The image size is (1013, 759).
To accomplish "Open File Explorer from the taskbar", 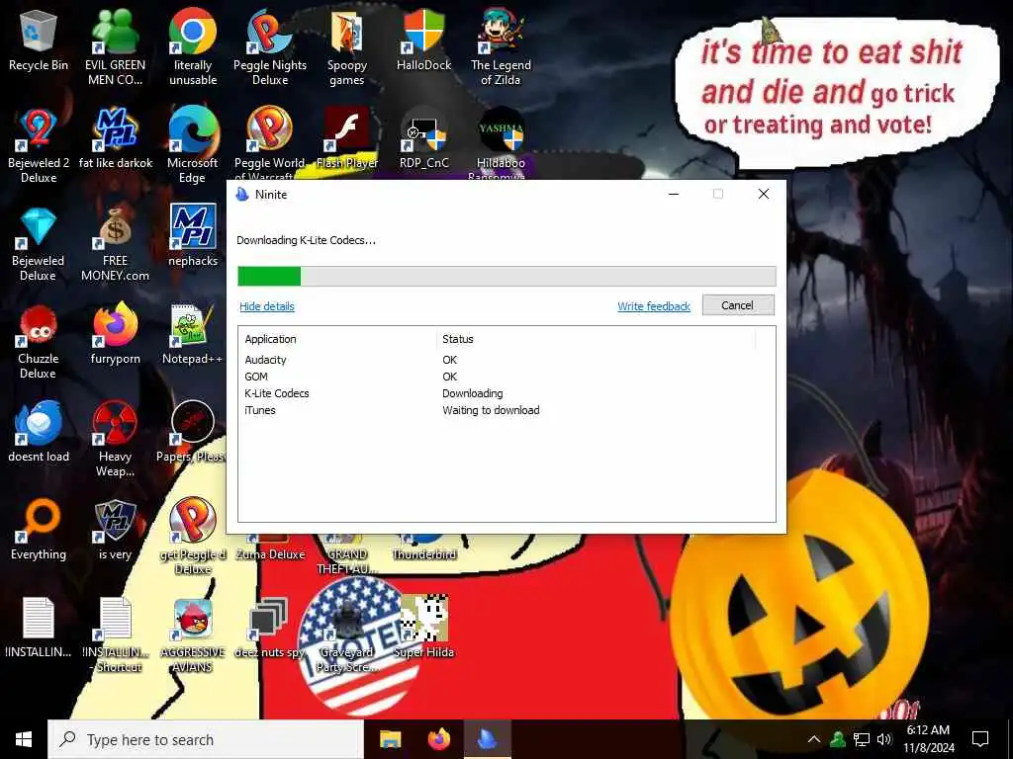I will click(x=390, y=739).
